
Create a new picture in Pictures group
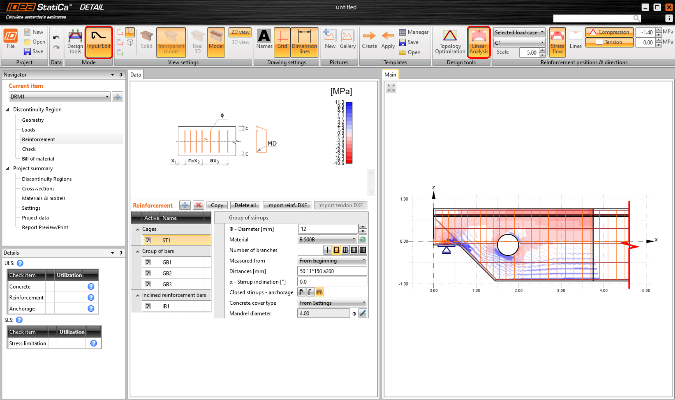tap(330, 42)
